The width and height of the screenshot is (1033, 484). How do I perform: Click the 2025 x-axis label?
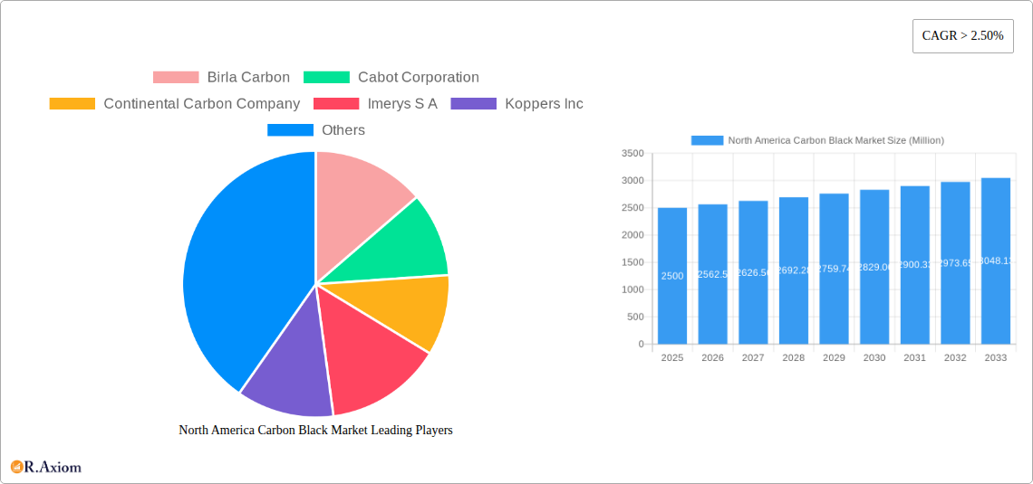tap(672, 357)
